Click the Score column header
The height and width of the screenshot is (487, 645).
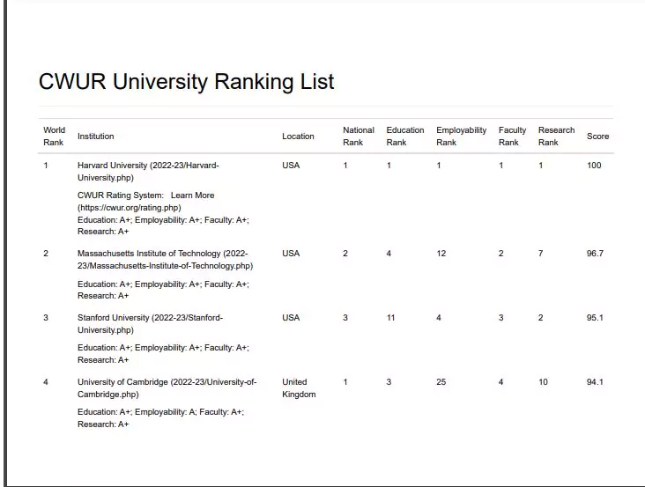point(597,136)
